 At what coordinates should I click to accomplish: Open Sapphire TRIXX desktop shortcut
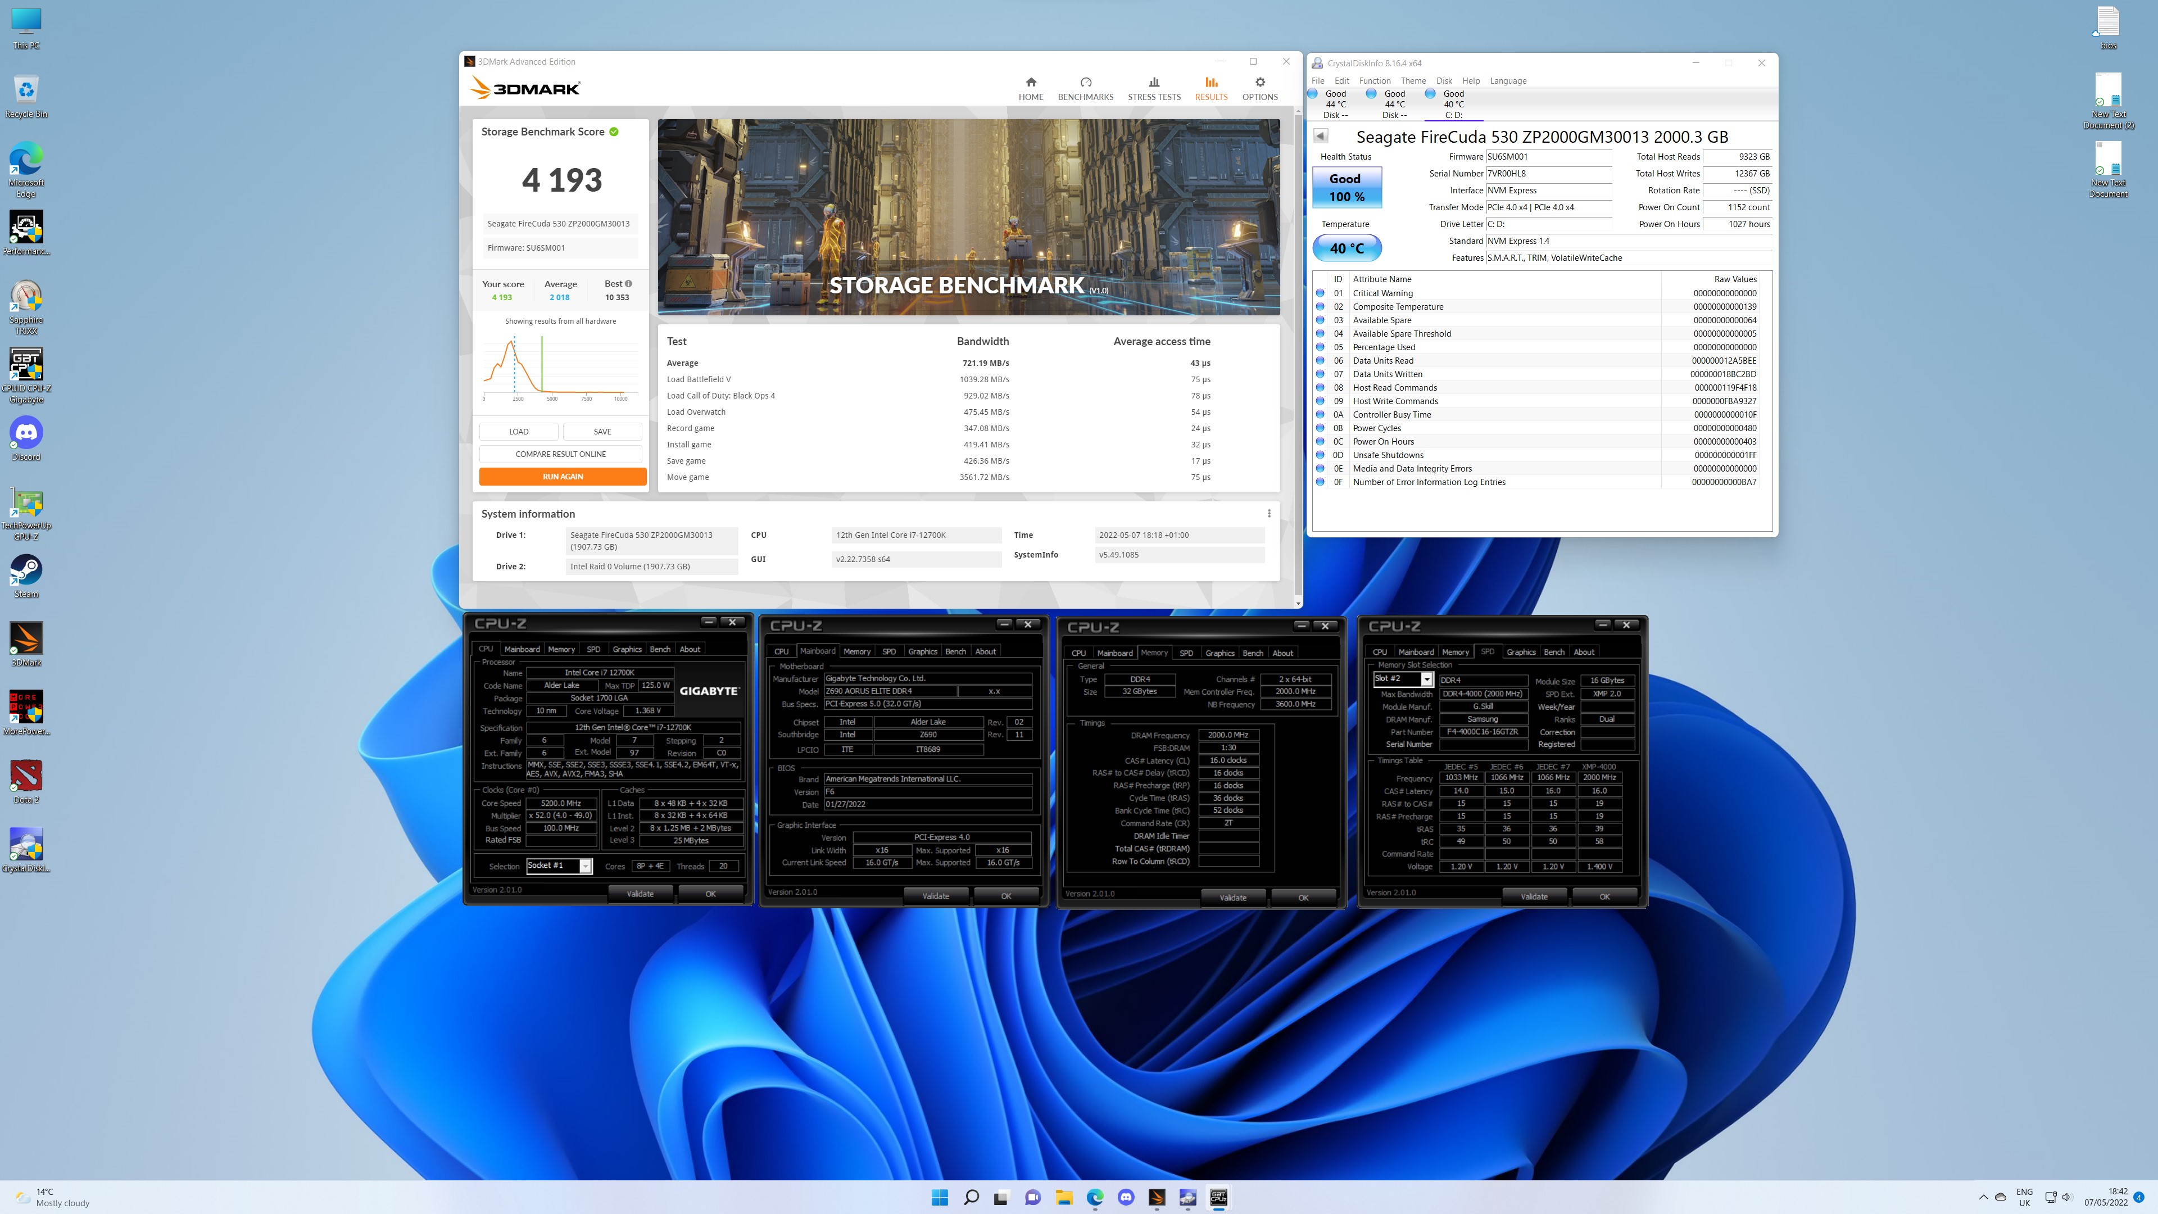(26, 307)
